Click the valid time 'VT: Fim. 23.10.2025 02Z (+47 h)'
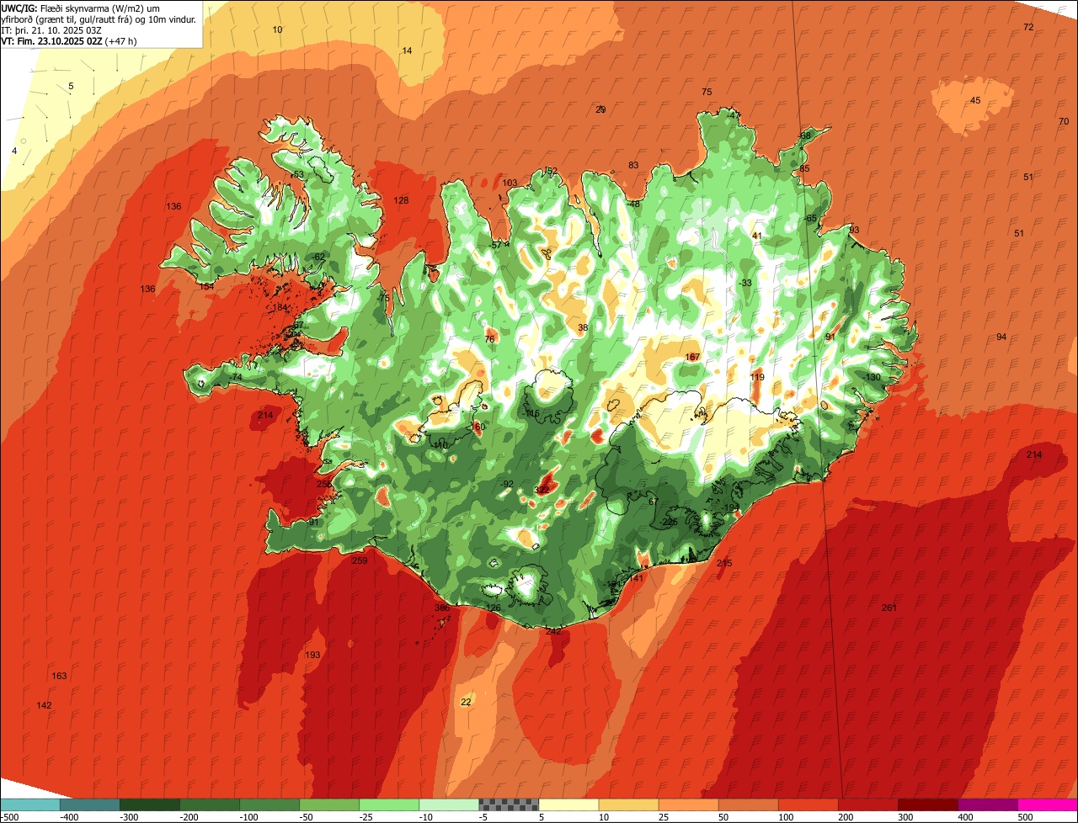The height and width of the screenshot is (823, 1078). 69,41
